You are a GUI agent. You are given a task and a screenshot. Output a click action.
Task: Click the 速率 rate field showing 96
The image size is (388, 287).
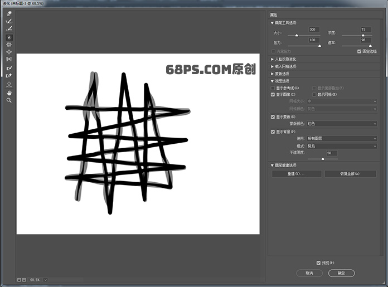[366, 40]
